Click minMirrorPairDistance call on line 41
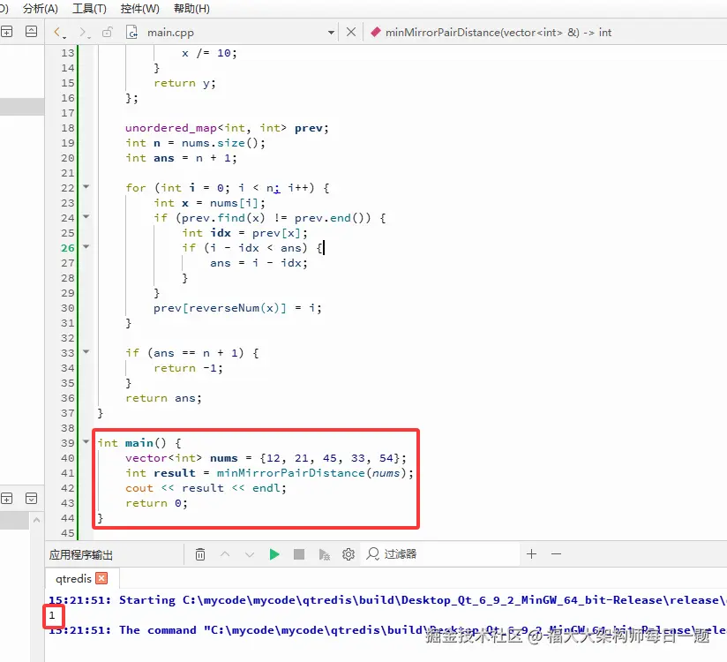The width and height of the screenshot is (727, 662). pos(291,473)
